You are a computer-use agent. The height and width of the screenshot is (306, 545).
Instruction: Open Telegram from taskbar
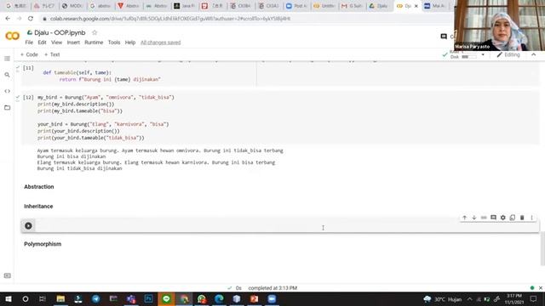click(96, 298)
